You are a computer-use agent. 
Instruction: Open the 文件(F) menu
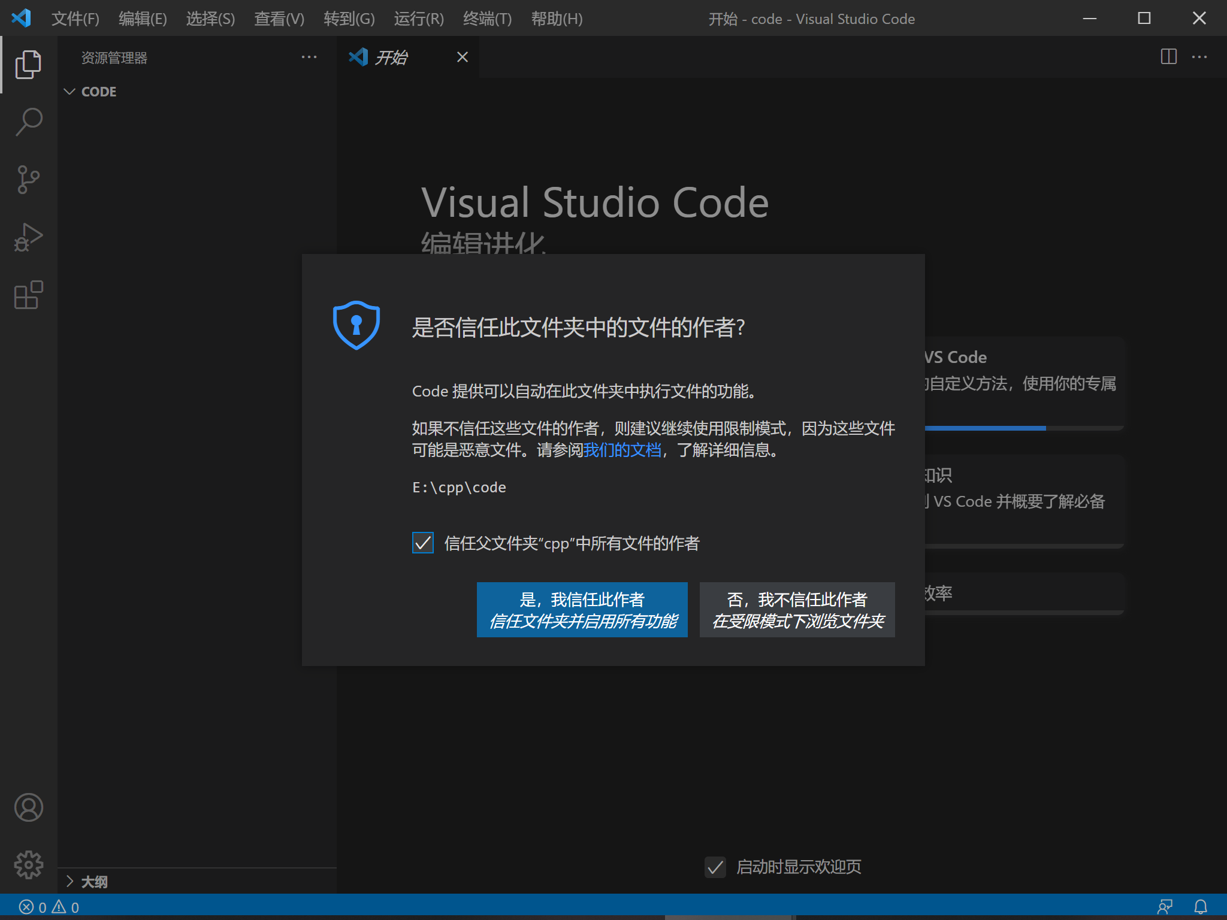(75, 19)
